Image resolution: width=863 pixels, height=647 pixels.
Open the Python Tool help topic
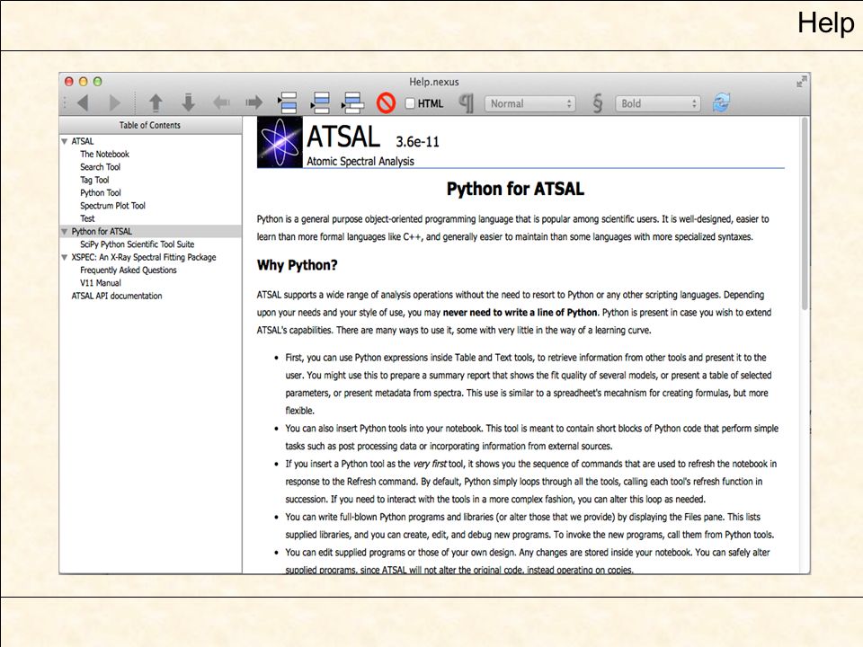click(100, 192)
